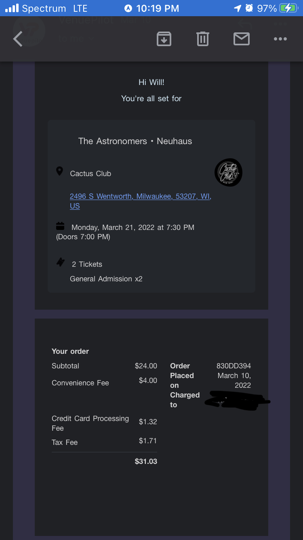Viewport: 303px width, 540px height.
Task: Tap the alarm clock icon in the status bar
Action: click(249, 8)
